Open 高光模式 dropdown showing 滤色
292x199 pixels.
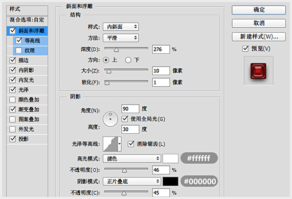point(131,158)
